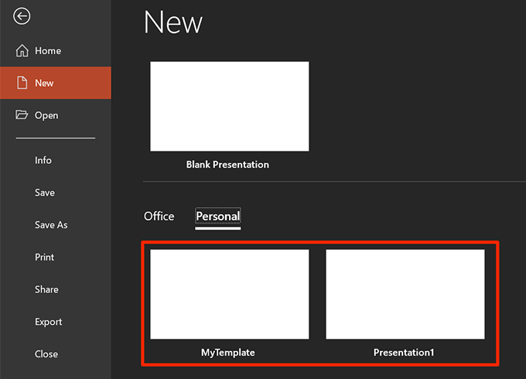Close the presentation via Close
Screen dimensions: 526x379
point(46,353)
